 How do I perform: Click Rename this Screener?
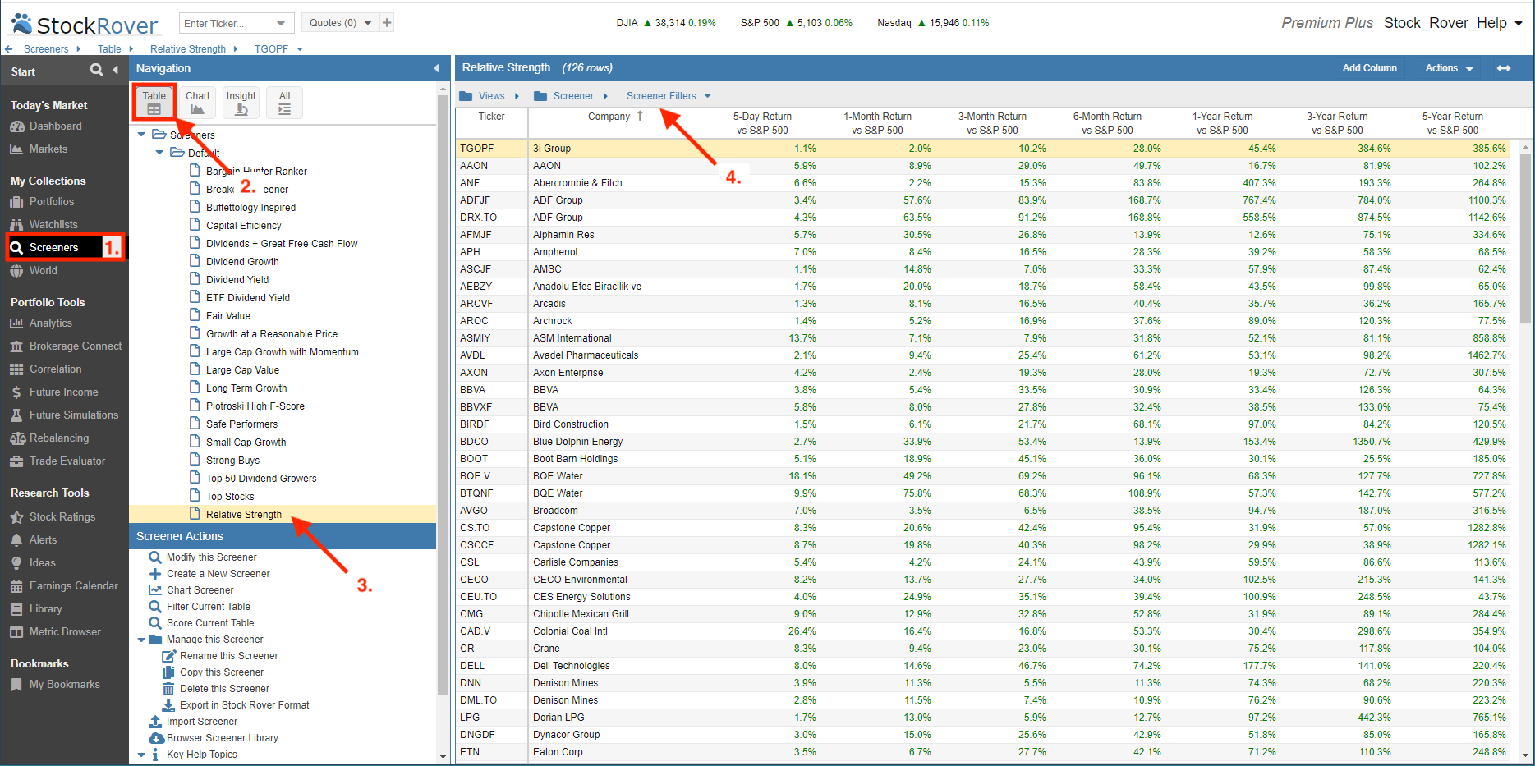(x=228, y=656)
